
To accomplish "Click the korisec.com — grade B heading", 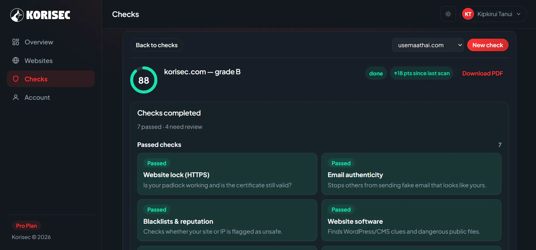I will click(202, 72).
